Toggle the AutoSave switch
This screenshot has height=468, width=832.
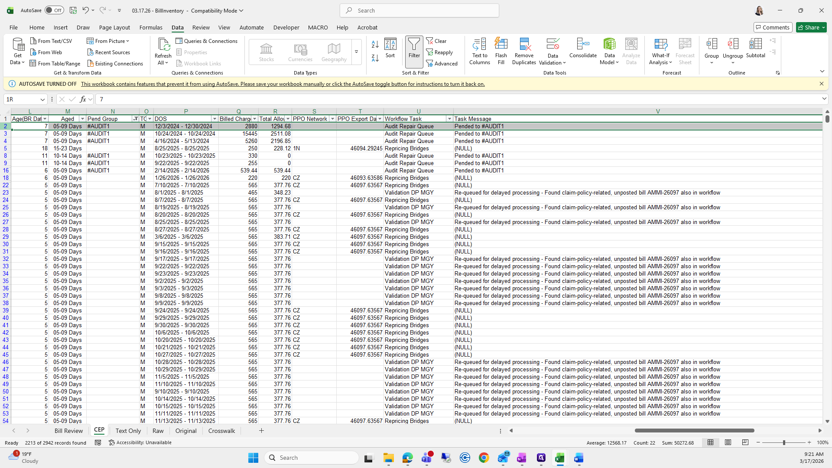tap(54, 10)
